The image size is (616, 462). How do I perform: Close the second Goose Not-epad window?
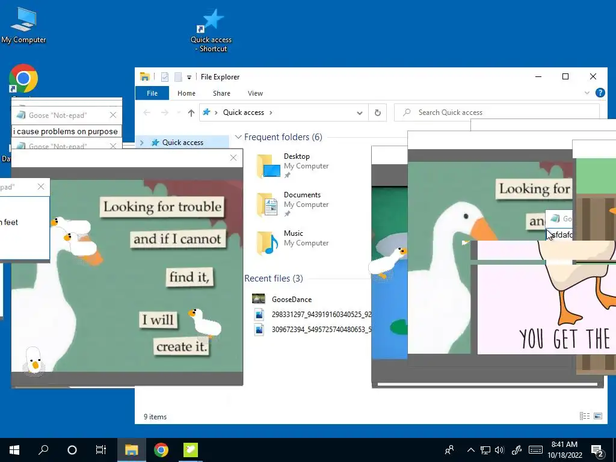[x=113, y=146]
